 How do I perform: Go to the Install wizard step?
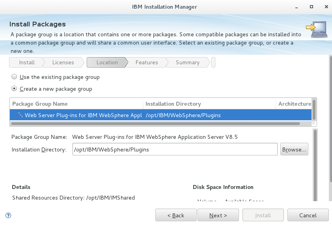point(27,62)
